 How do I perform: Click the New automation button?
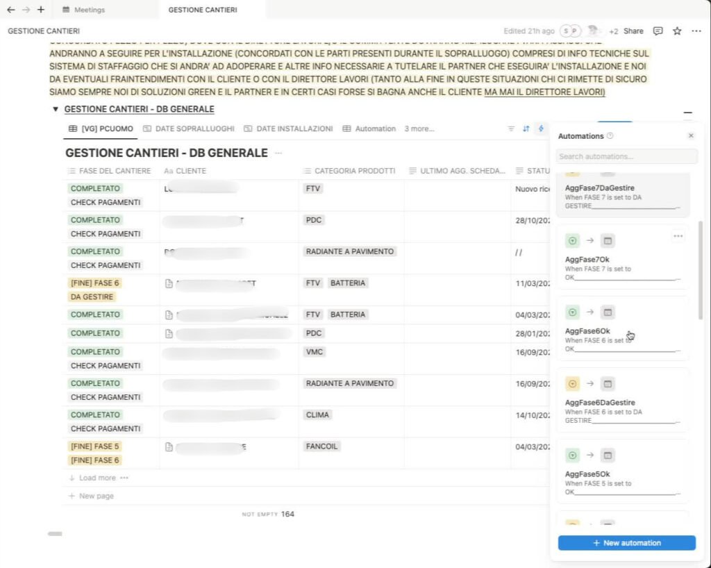626,542
